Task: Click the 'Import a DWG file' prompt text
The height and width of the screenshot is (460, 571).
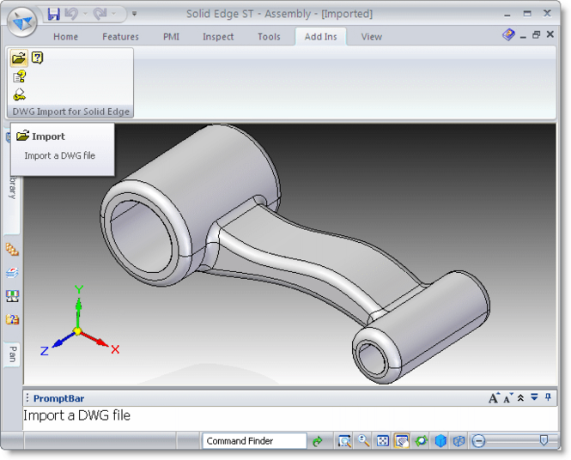Action: 76,415
